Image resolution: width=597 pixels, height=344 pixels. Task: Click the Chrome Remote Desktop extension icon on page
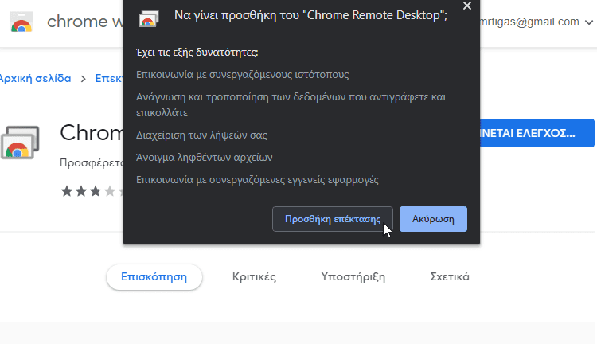[20, 142]
